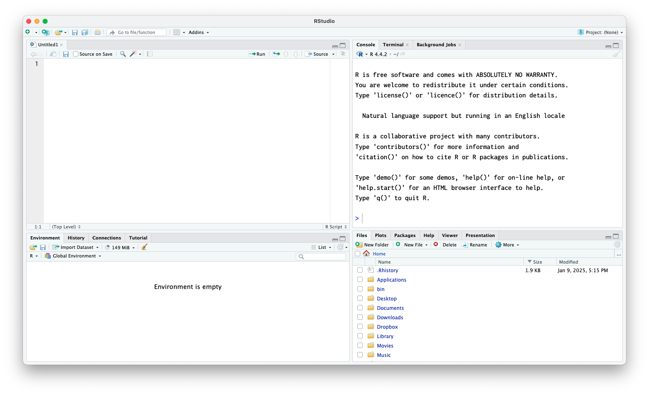Click the print icon in main toolbar
Viewport: 649px width, 395px height.
click(x=98, y=32)
